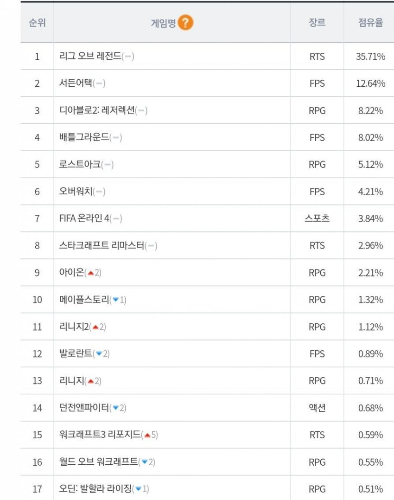
Task: Click the 점유율 column header
Action: (x=370, y=23)
